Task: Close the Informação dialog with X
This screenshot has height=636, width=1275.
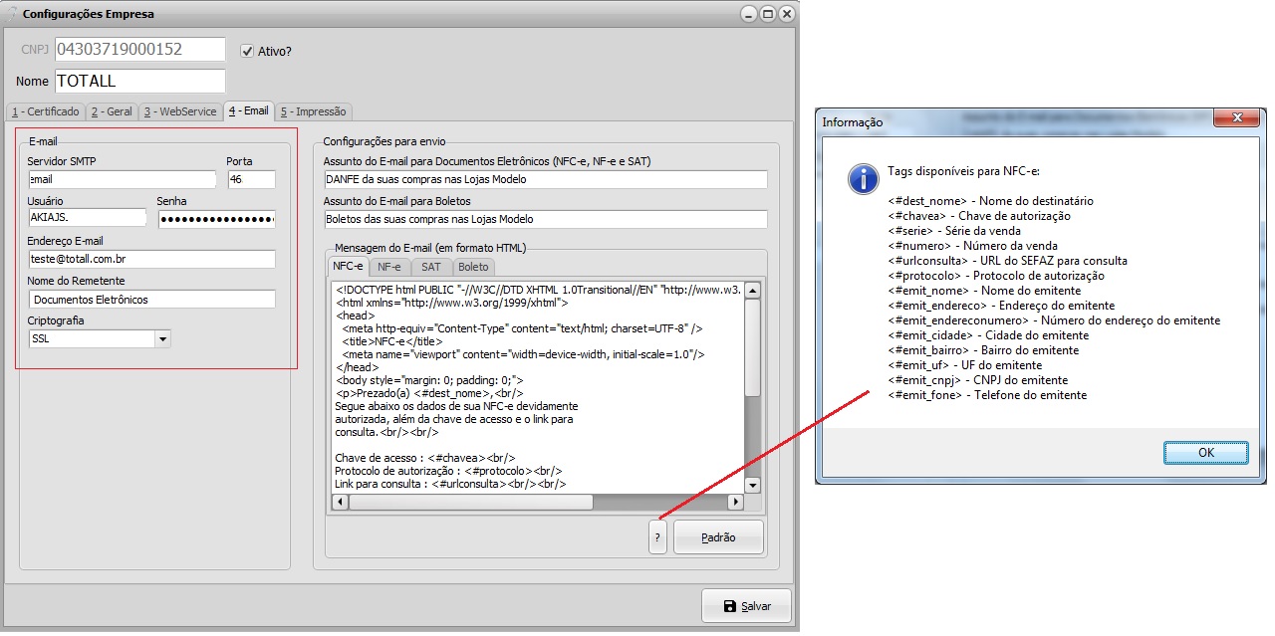Action: 1238,119
